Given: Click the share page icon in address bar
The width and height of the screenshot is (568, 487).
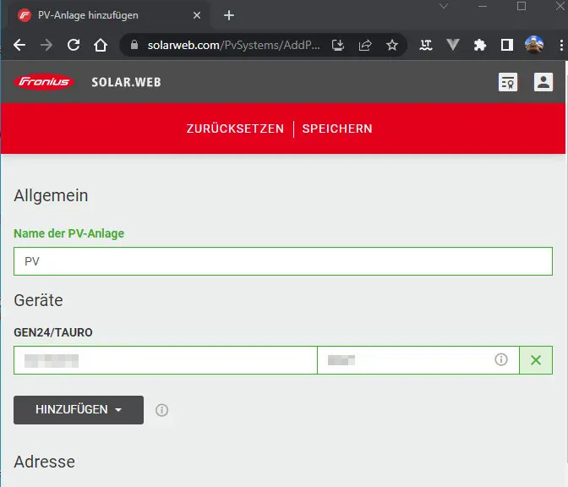Looking at the screenshot, I should click(365, 46).
